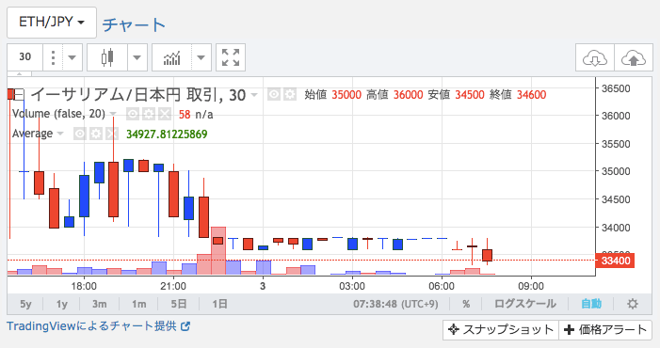Click the 07:38:48 (UTC+9) timezone display
This screenshot has height=348, width=660.
tap(395, 304)
